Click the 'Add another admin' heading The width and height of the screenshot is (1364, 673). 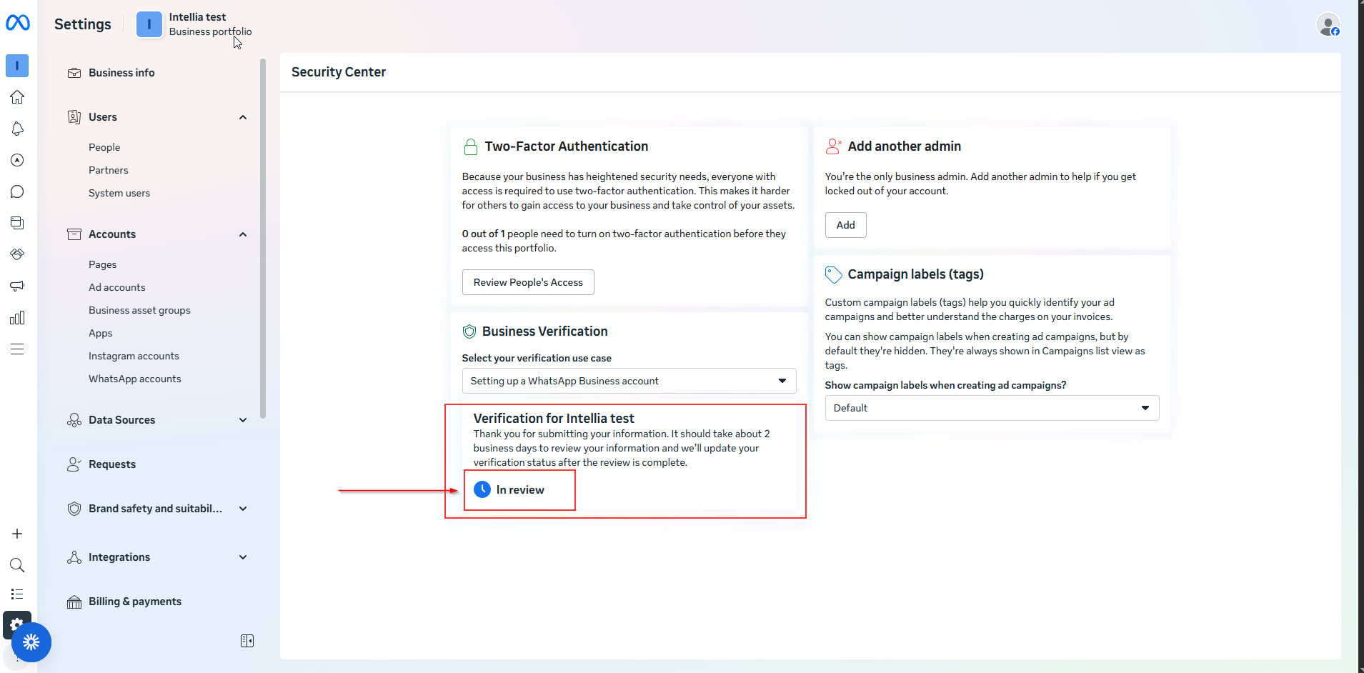(x=905, y=146)
